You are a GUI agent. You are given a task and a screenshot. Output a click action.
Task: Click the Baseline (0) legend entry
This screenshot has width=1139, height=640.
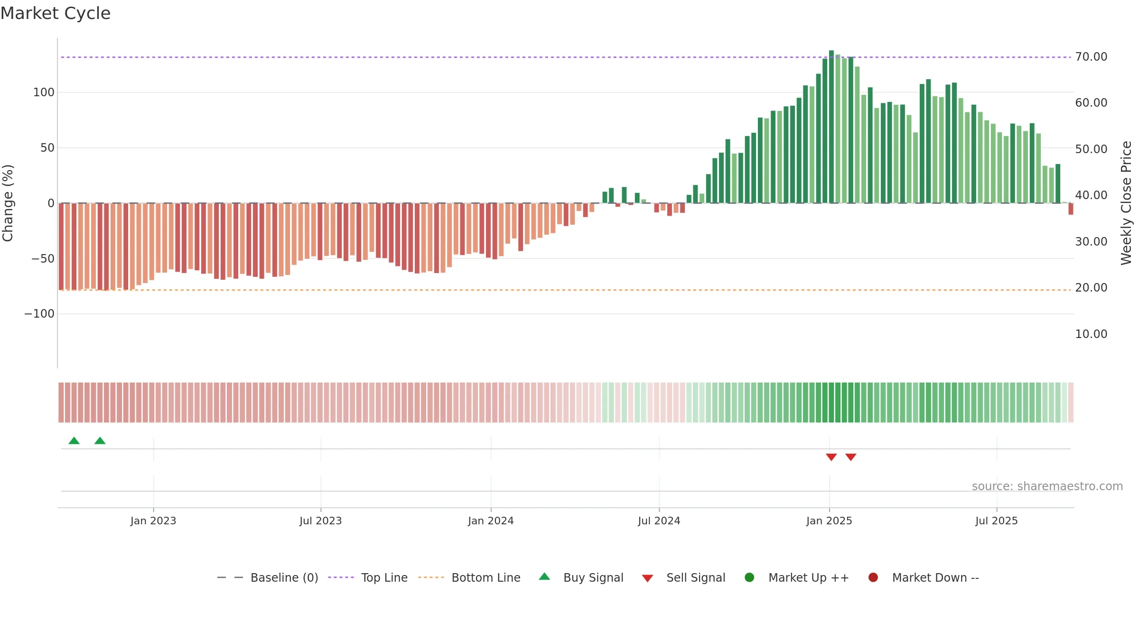coord(268,577)
